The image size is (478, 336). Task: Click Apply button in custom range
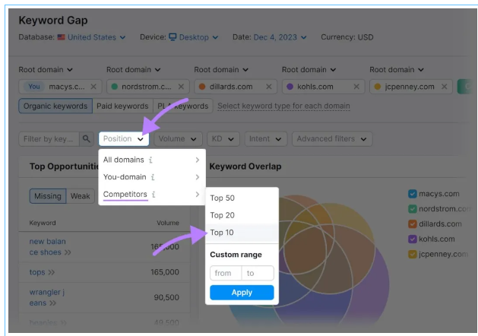pos(242,293)
